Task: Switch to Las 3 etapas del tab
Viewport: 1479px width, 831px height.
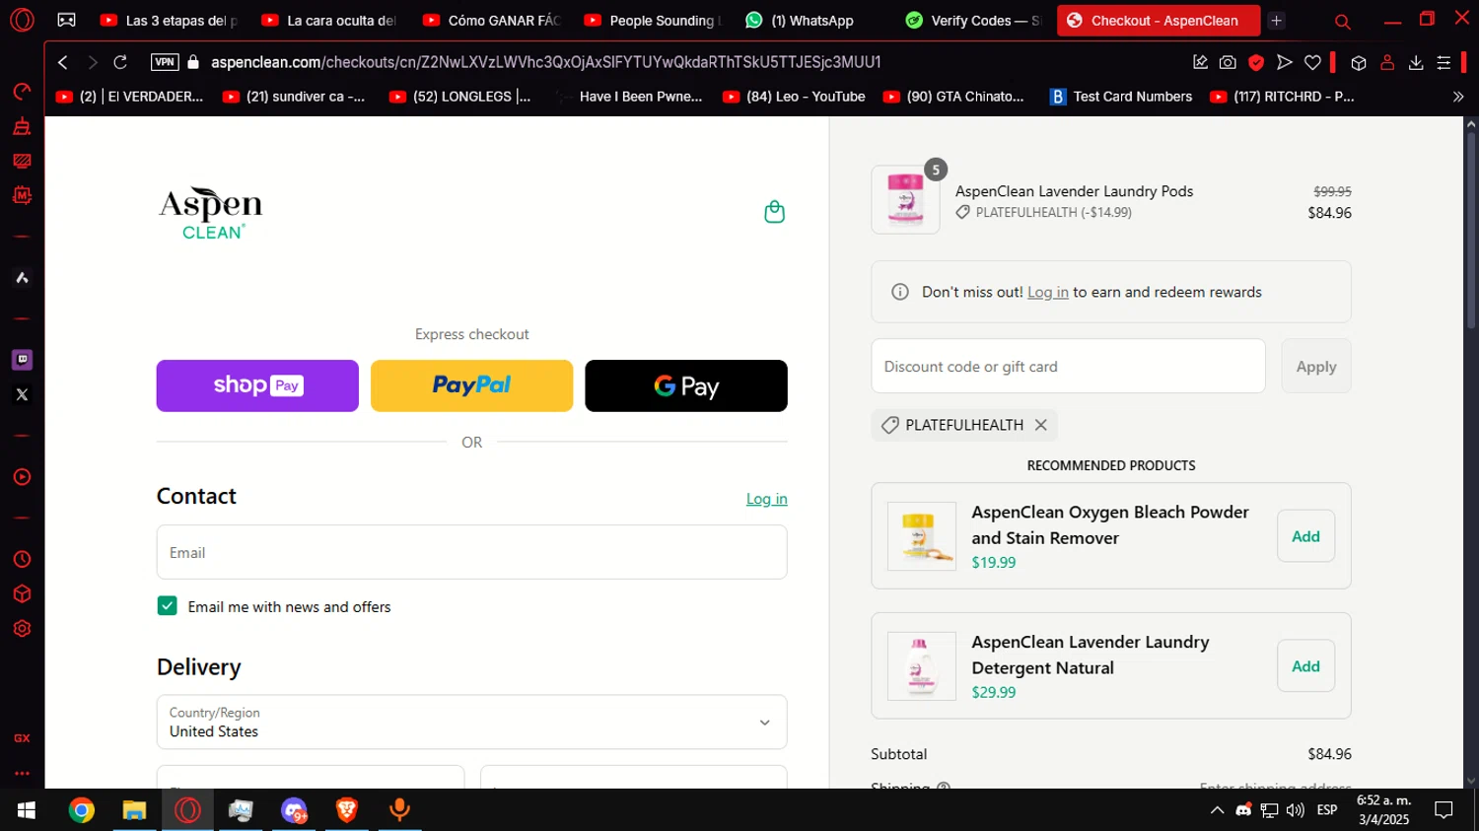Action: pyautogui.click(x=170, y=20)
